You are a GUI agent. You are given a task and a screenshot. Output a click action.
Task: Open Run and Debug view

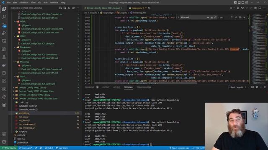click(4, 33)
